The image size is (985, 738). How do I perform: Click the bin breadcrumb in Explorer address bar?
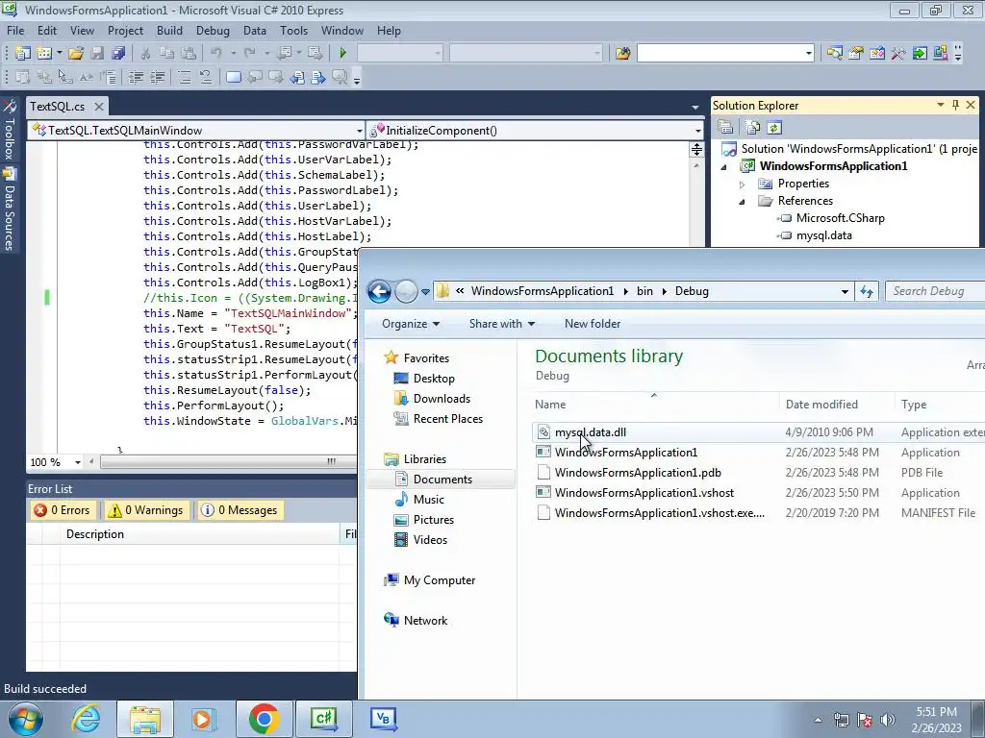click(x=644, y=291)
